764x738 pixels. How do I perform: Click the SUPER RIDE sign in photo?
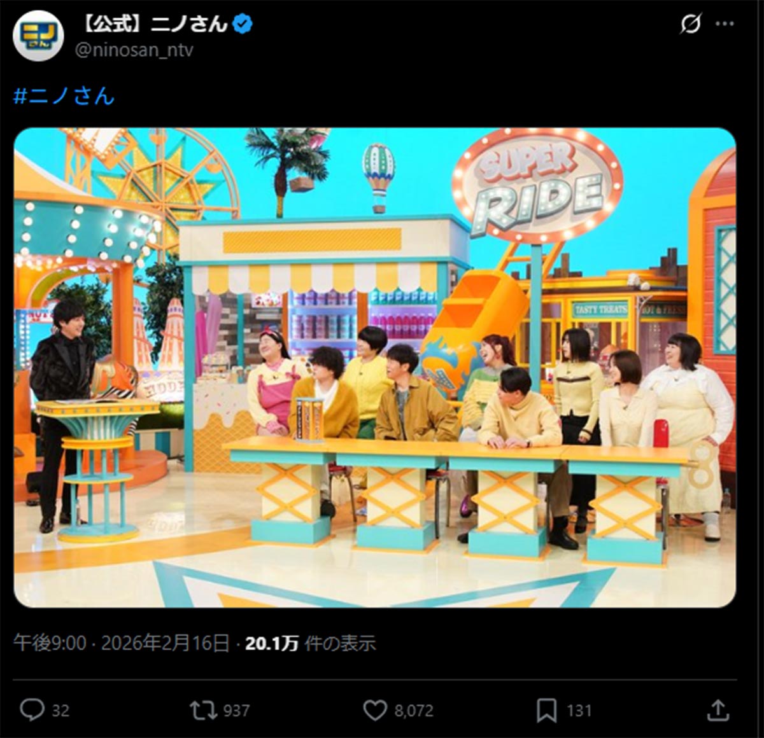(x=538, y=186)
